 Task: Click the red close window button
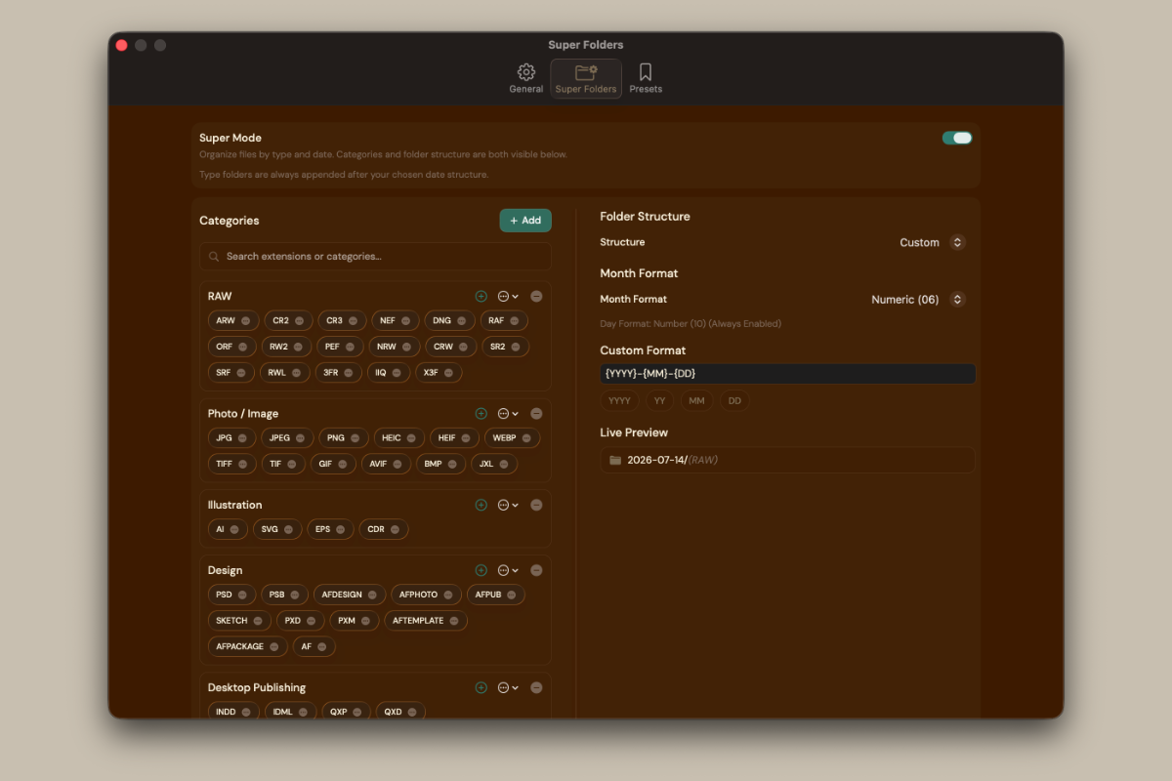122,45
